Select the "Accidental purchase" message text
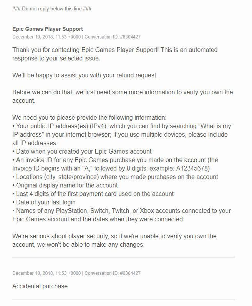Viewport: 252px width, 306px height. pos(40,286)
